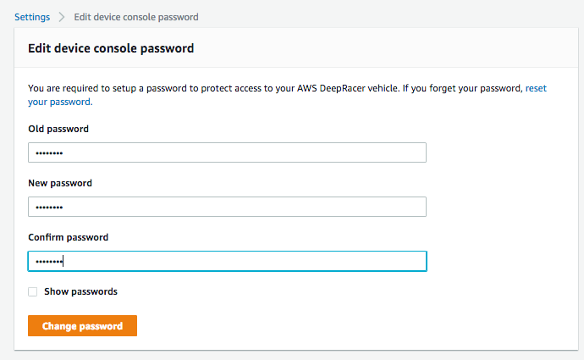
Task: Focus the Confirm password input field
Action: coord(227,261)
